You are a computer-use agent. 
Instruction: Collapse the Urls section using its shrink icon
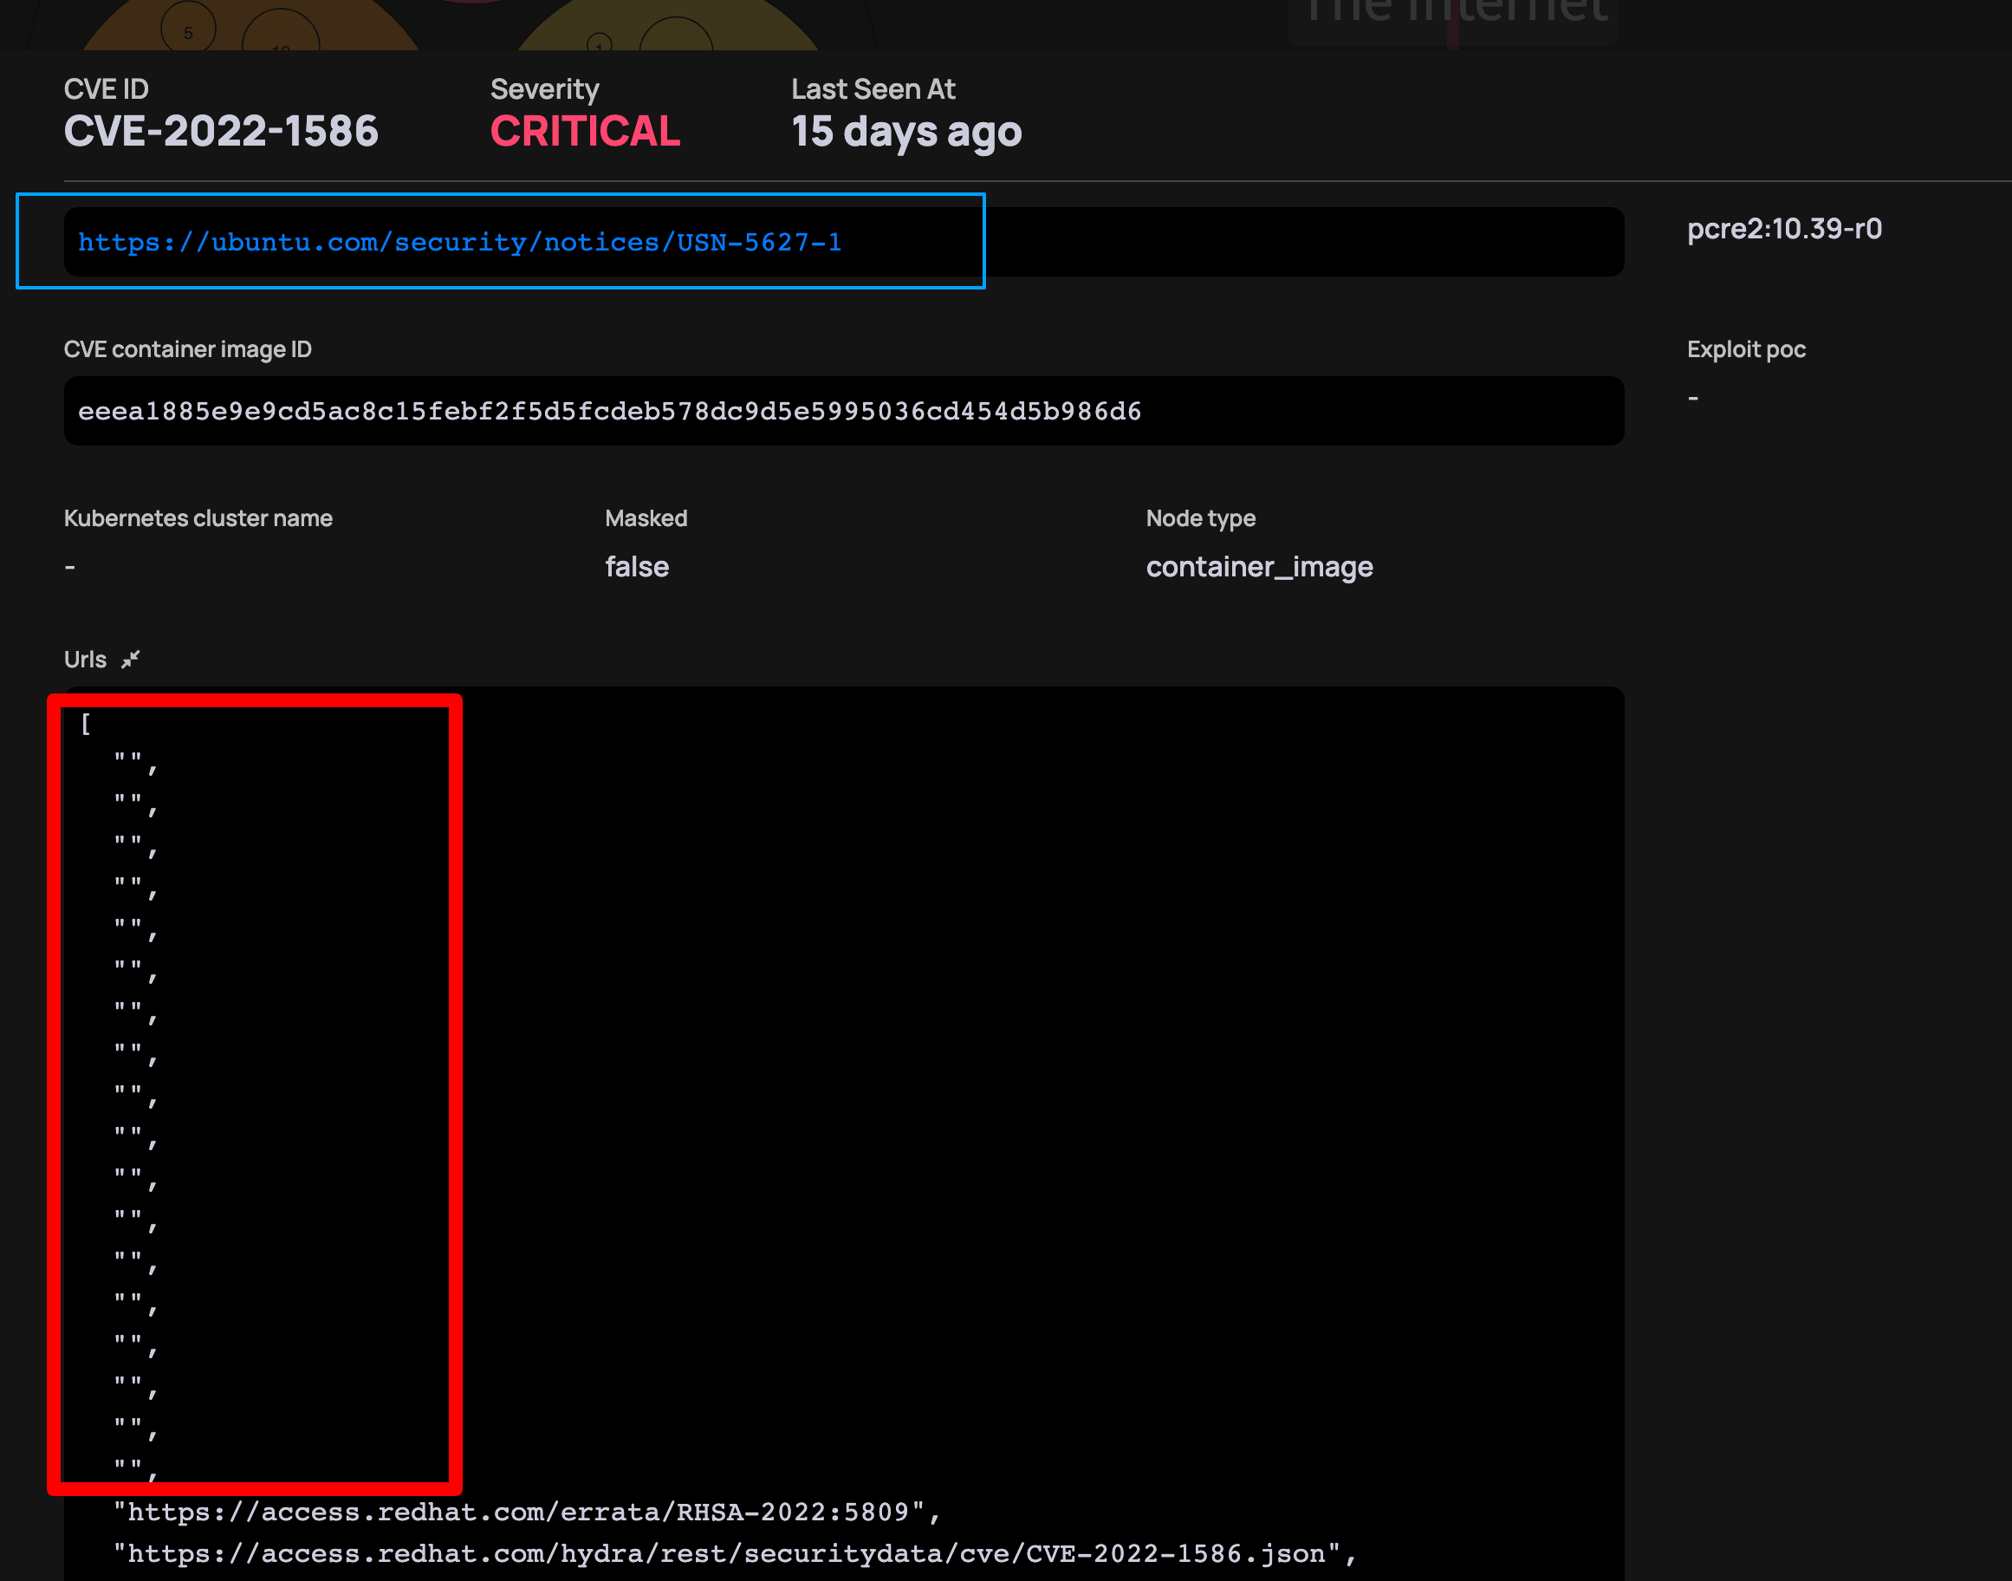click(x=132, y=659)
